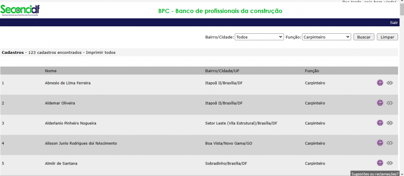Click the Buscar button
This screenshot has width=404, height=176.
(x=364, y=37)
